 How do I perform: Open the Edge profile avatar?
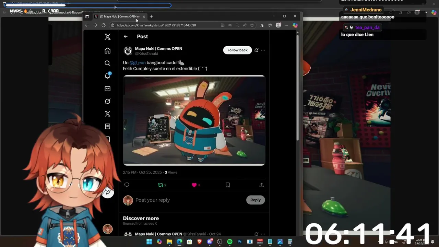(x=278, y=25)
